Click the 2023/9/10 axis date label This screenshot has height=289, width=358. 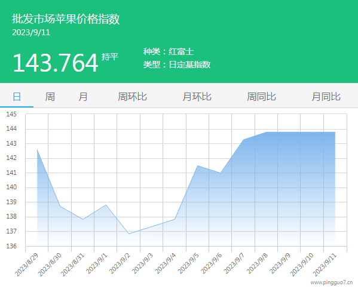pyautogui.click(x=302, y=265)
